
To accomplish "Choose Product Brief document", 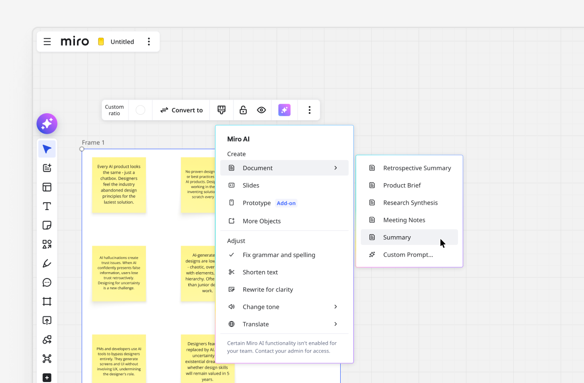I will [409, 185].
